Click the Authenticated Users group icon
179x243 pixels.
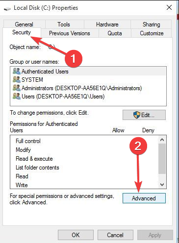pyautogui.click(x=17, y=72)
